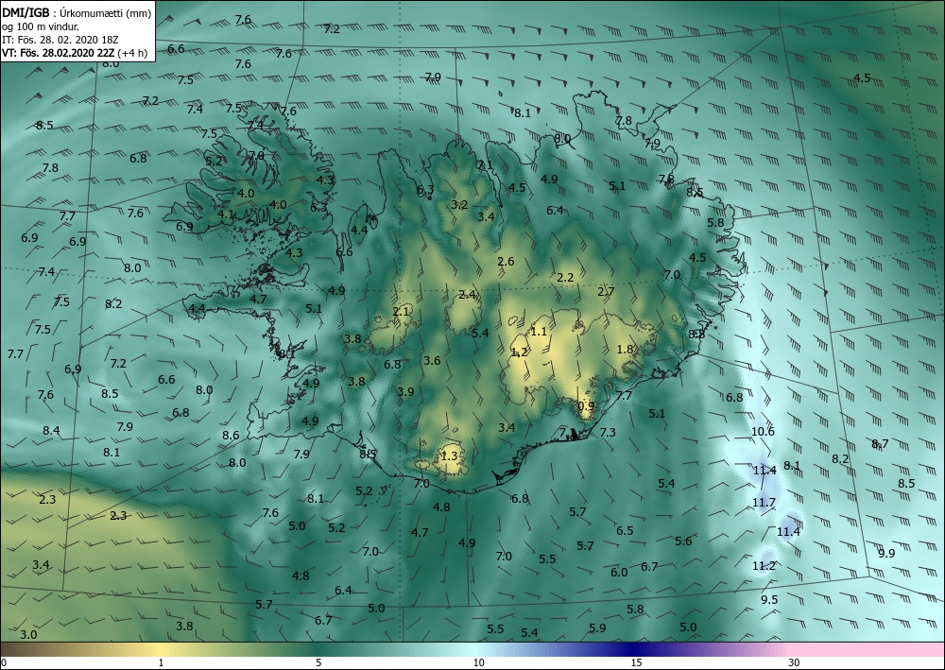Click the map value '2.4'
The height and width of the screenshot is (670, 945).
[467, 295]
